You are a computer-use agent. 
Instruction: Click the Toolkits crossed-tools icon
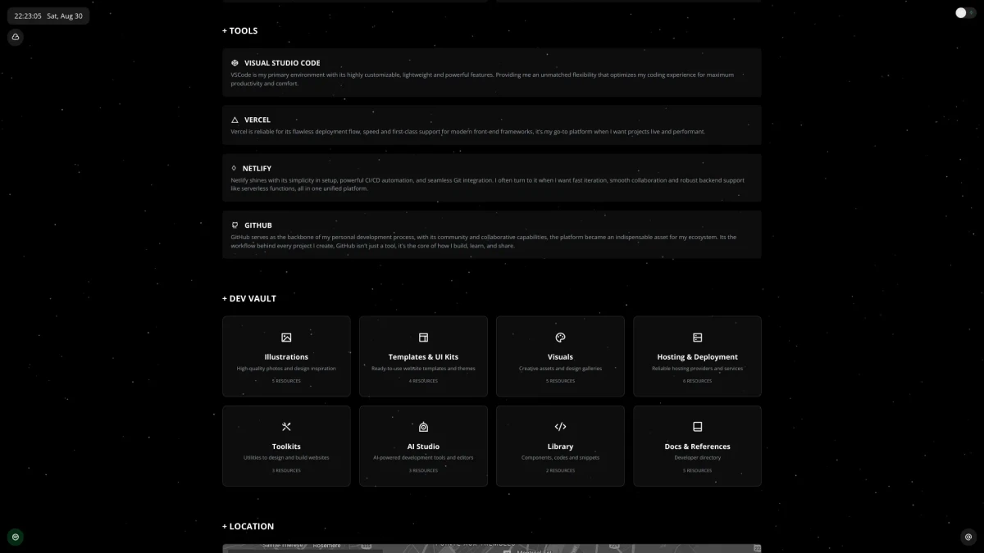tap(286, 427)
